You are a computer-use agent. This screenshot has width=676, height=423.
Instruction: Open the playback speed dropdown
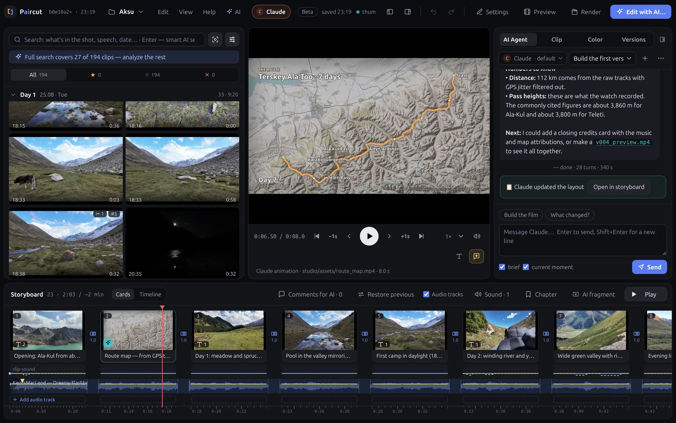click(x=454, y=236)
